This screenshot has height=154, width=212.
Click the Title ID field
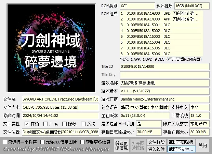[x=163, y=66]
